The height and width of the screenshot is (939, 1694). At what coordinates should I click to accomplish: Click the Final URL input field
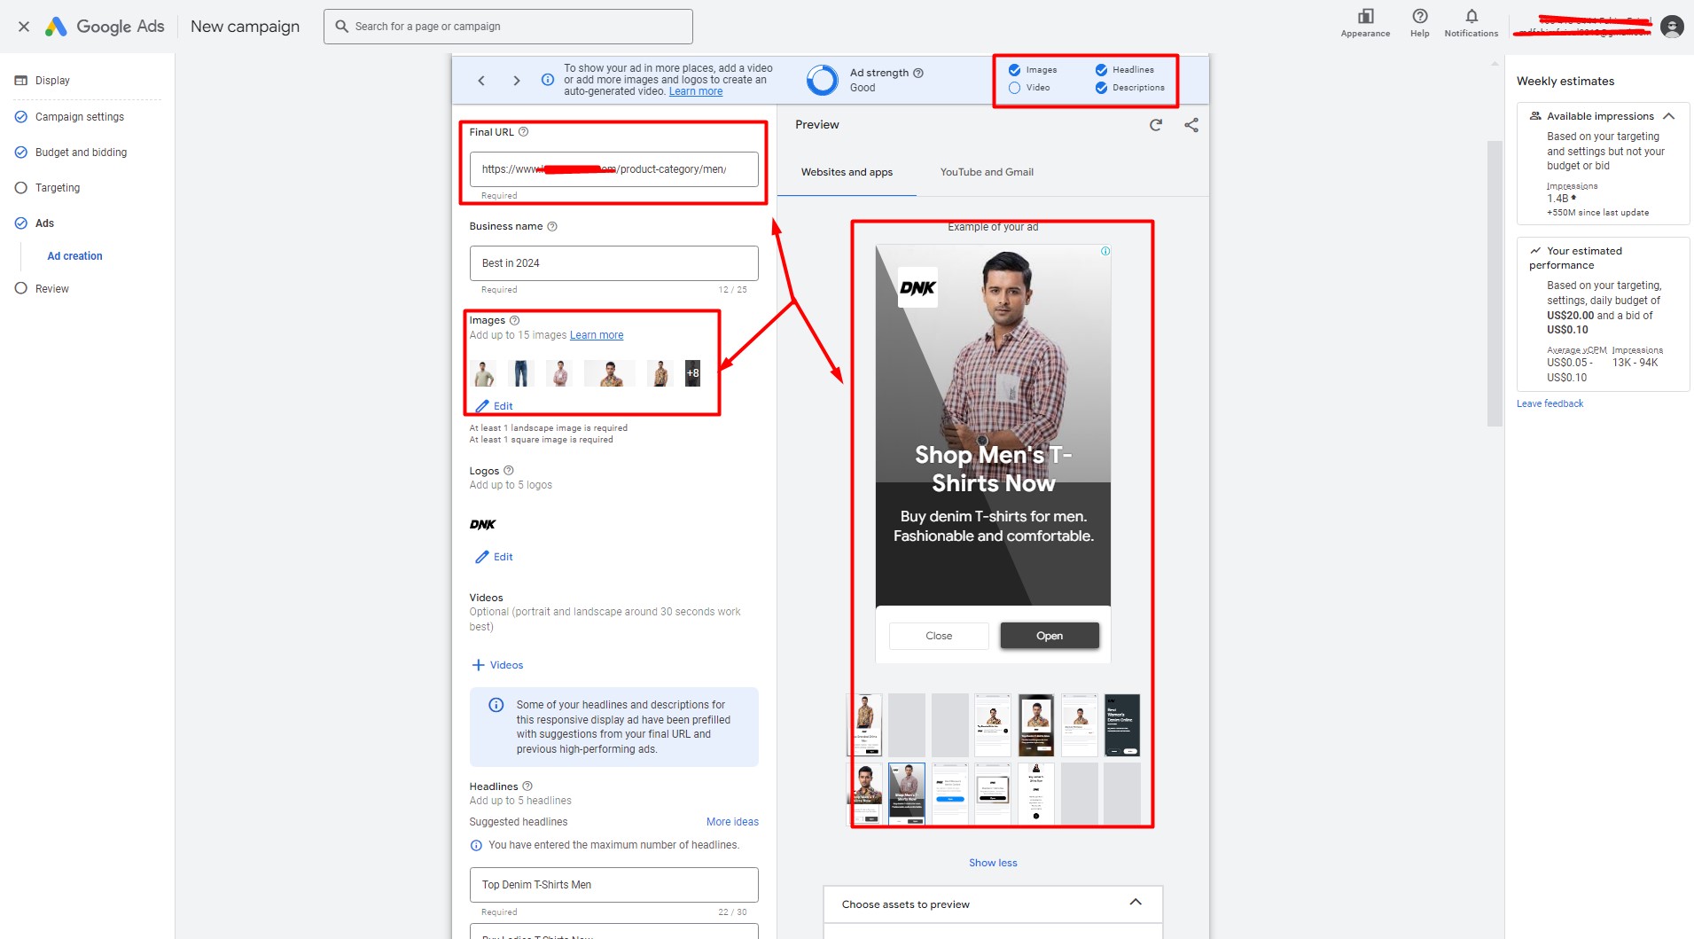click(613, 169)
